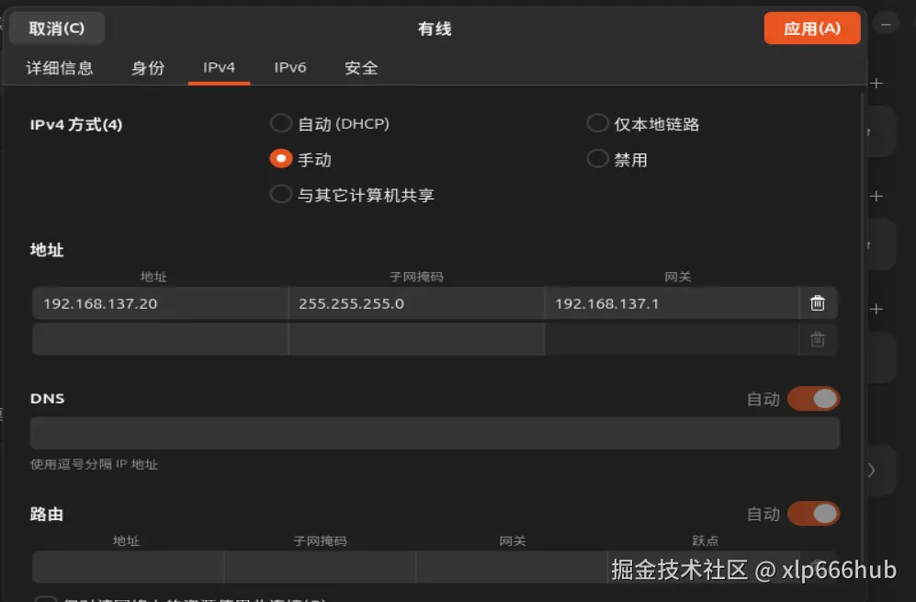Apply changes with the 应用(A) button
The height and width of the screenshot is (602, 916).
tap(811, 28)
